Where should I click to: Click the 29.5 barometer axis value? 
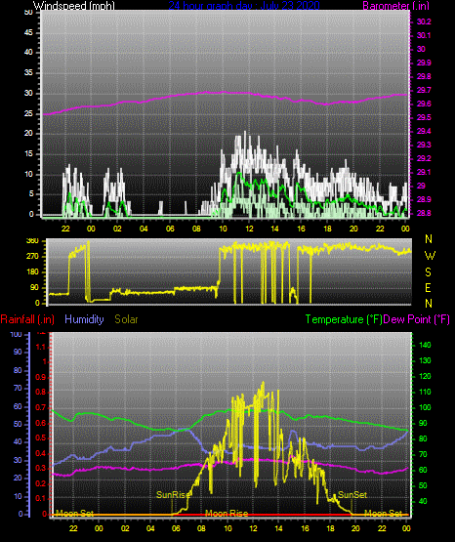(x=424, y=117)
